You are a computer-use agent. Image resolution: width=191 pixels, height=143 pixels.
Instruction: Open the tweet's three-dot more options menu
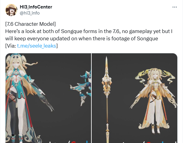point(175,7)
